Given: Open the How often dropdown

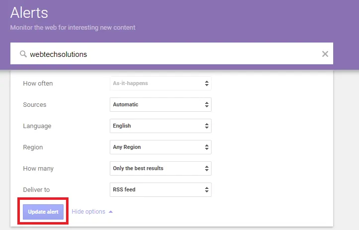Looking at the screenshot, I should 160,83.
